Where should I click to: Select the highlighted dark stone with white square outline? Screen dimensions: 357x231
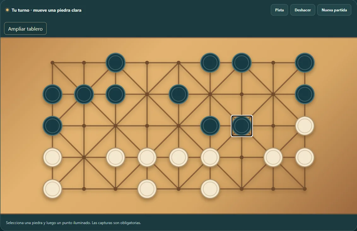(x=242, y=126)
